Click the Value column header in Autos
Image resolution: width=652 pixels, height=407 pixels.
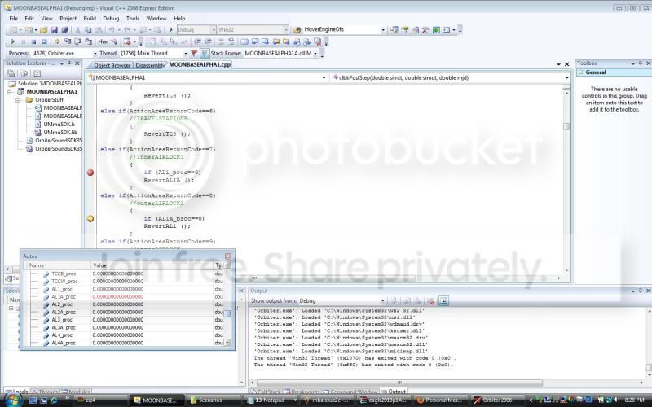[x=152, y=265]
